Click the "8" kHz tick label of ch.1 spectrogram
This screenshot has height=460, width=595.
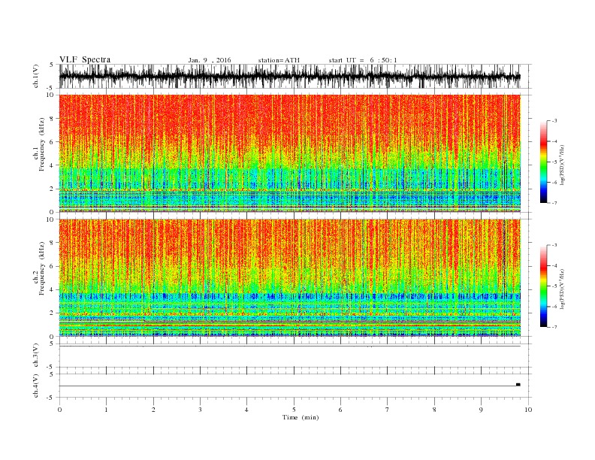[x=52, y=119]
